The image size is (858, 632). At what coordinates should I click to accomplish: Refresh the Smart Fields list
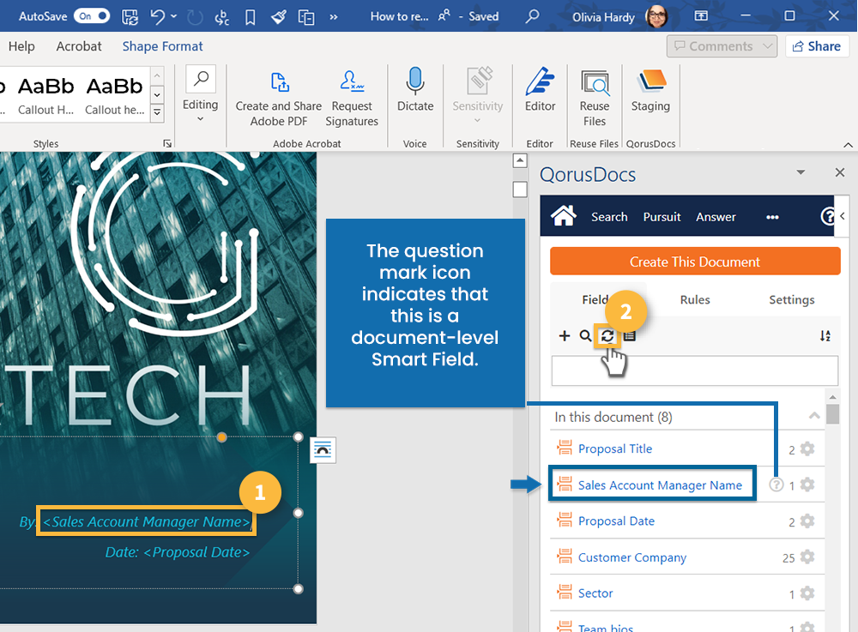(x=607, y=335)
